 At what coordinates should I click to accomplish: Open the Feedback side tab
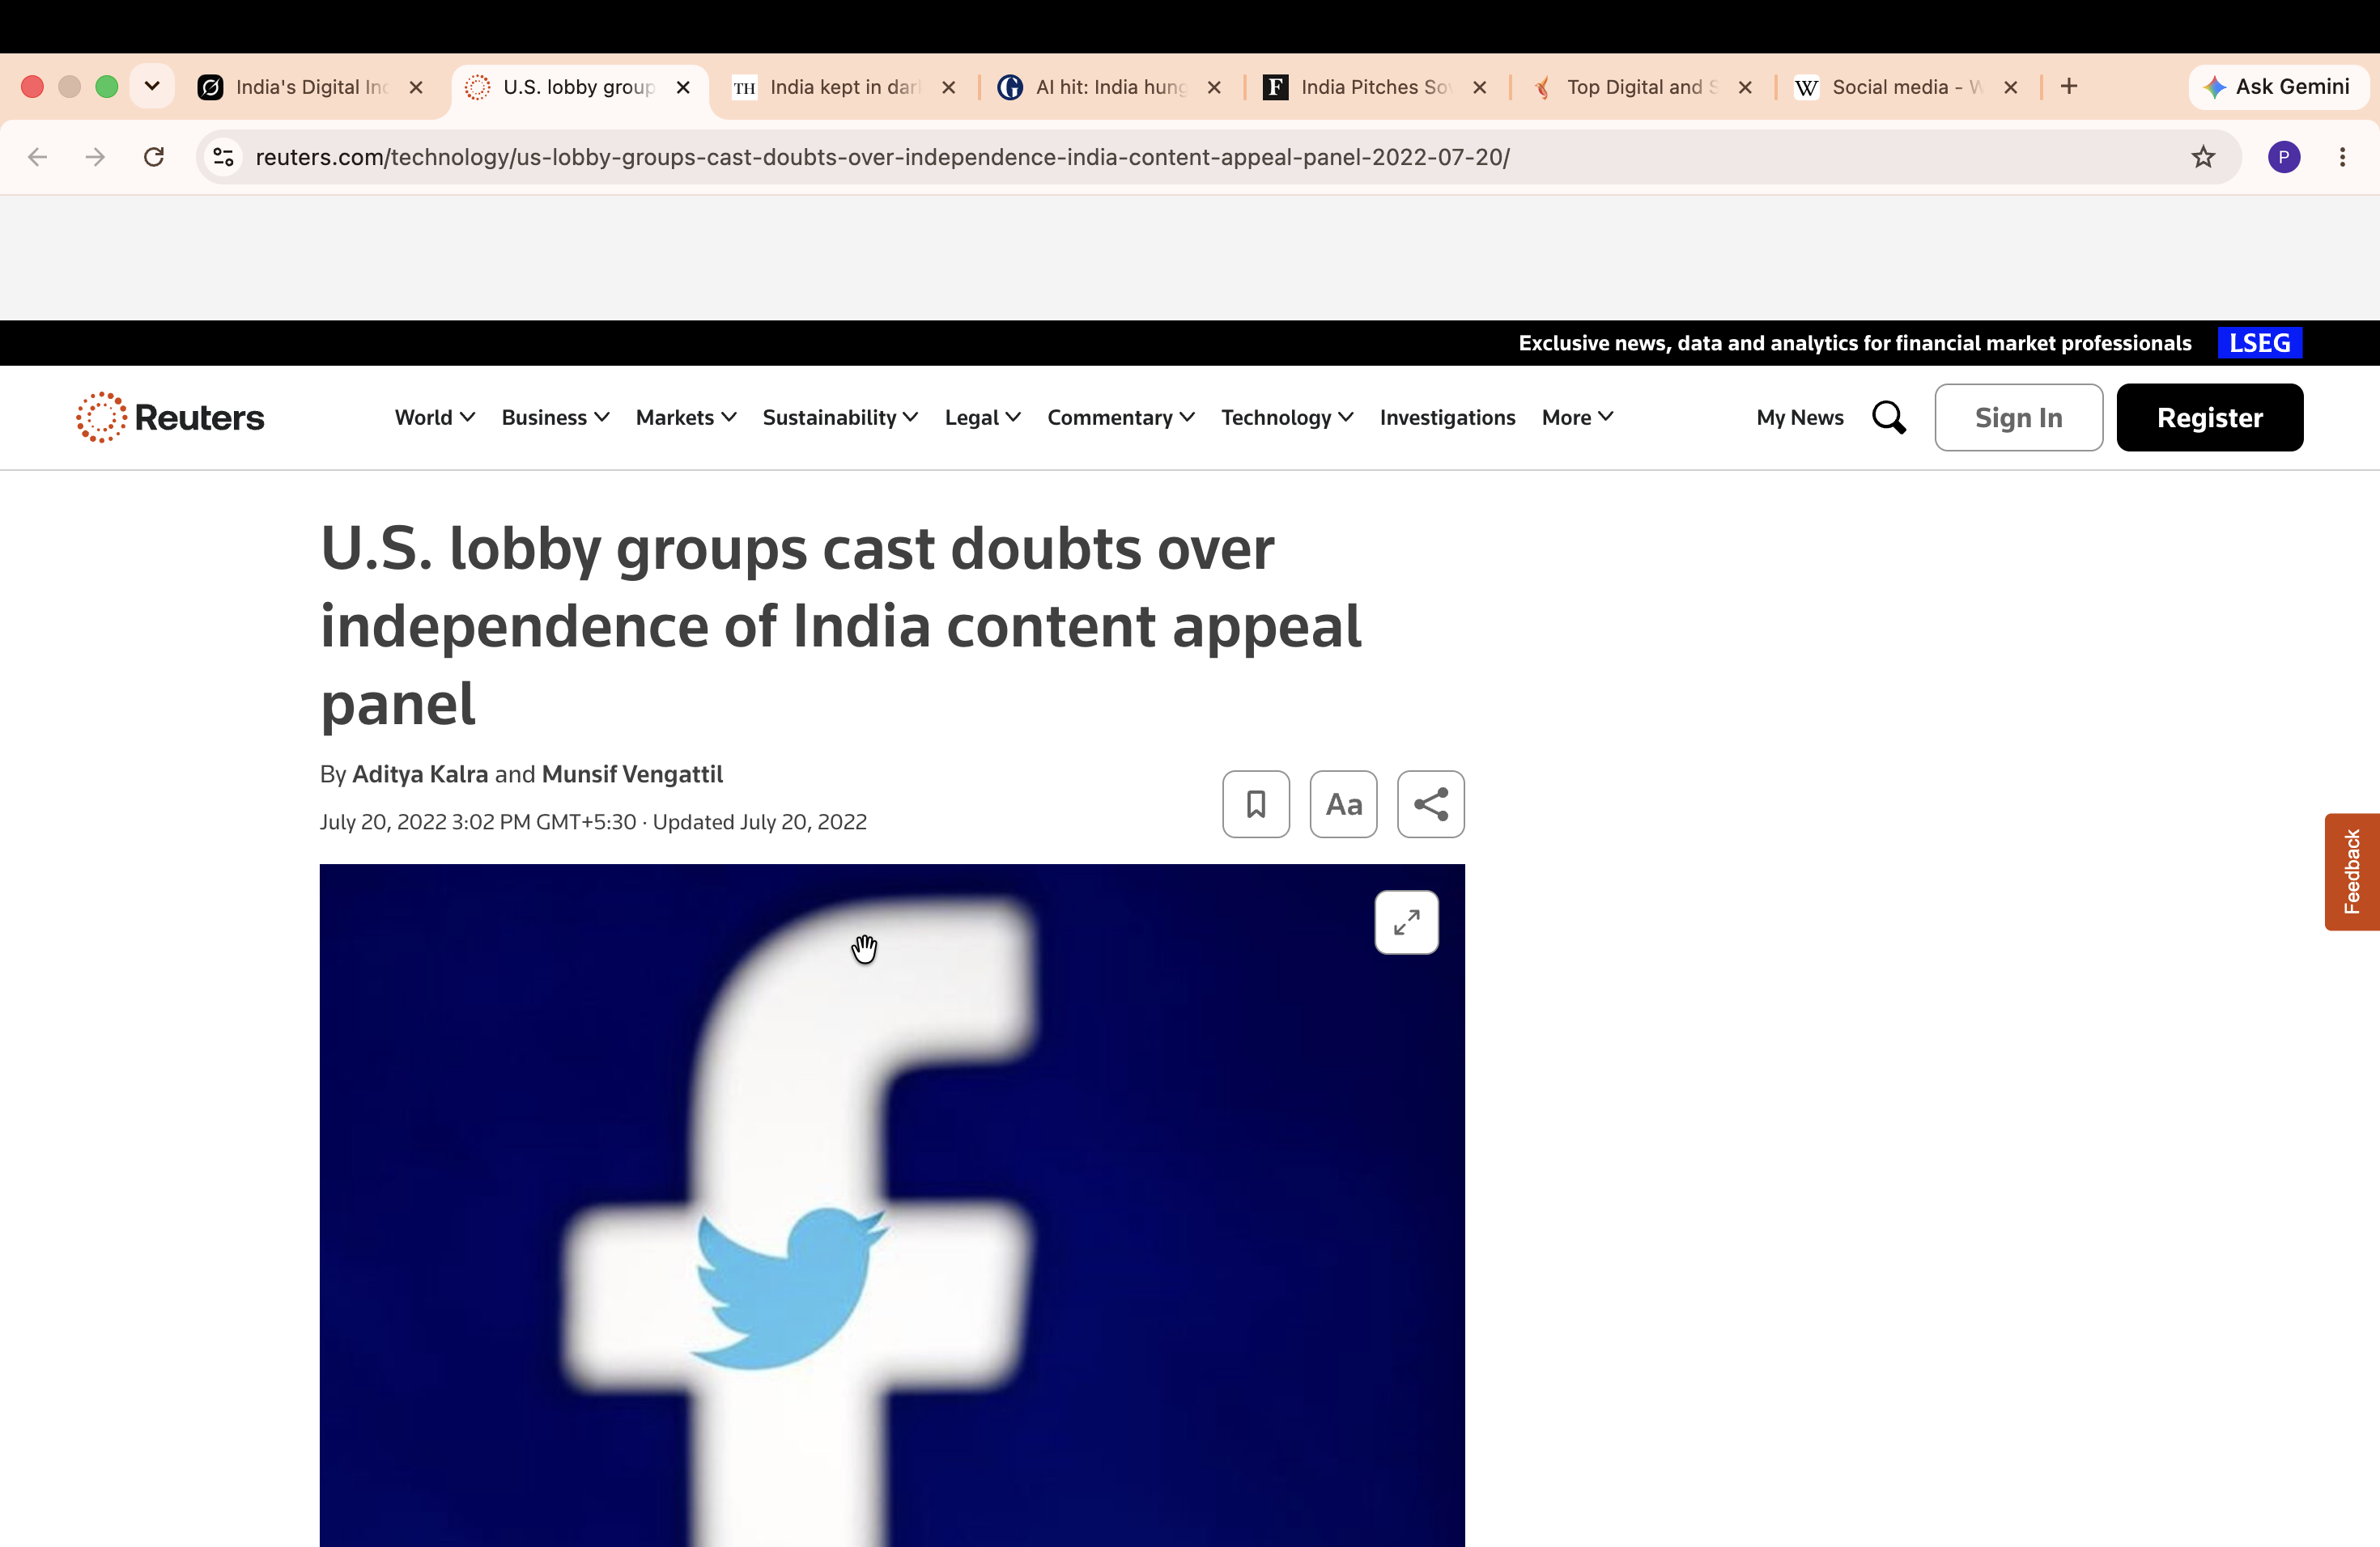[2351, 871]
